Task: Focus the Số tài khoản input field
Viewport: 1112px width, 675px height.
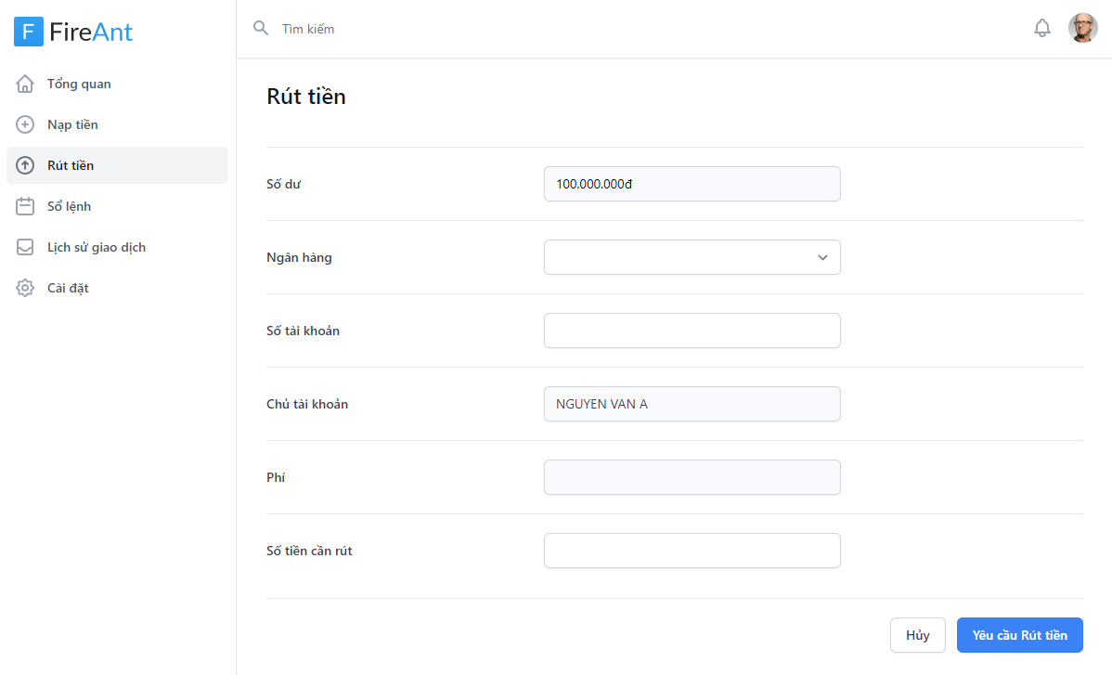Action: 692,331
